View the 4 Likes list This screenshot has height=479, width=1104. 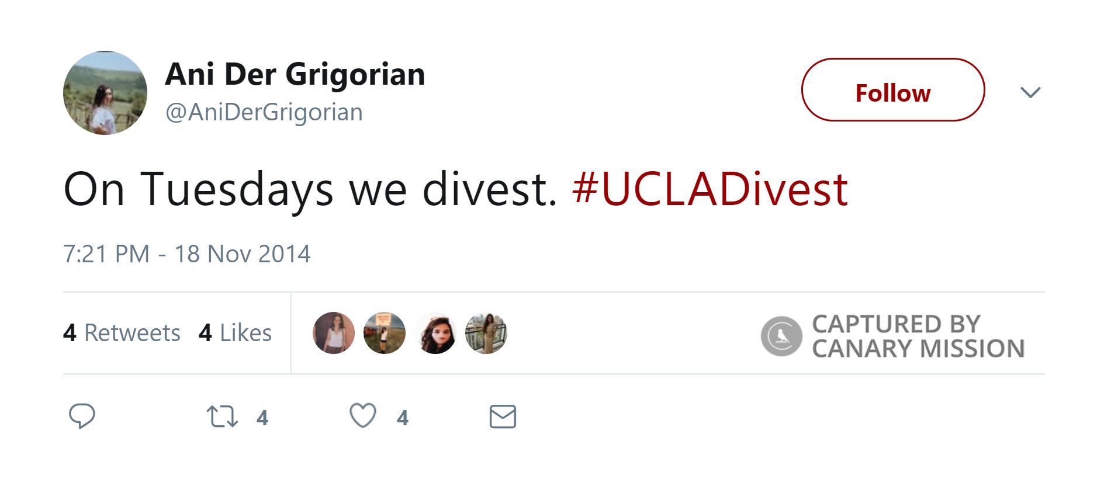(x=235, y=333)
